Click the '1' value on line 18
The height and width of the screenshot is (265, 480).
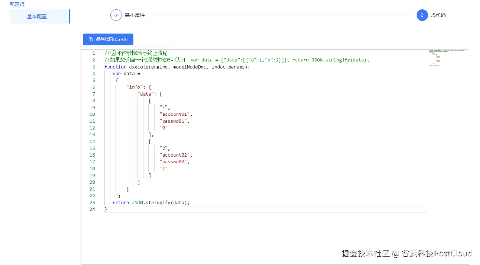click(164, 169)
